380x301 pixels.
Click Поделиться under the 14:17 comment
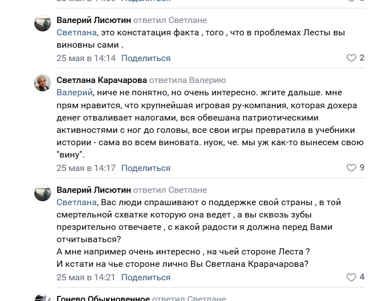[x=146, y=168]
